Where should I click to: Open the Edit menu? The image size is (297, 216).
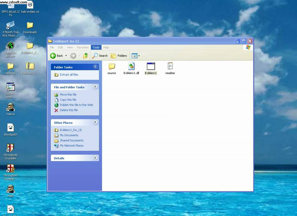click(x=60, y=47)
